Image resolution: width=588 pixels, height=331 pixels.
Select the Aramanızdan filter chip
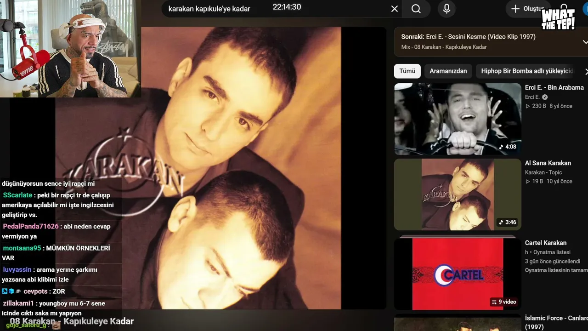pyautogui.click(x=448, y=71)
